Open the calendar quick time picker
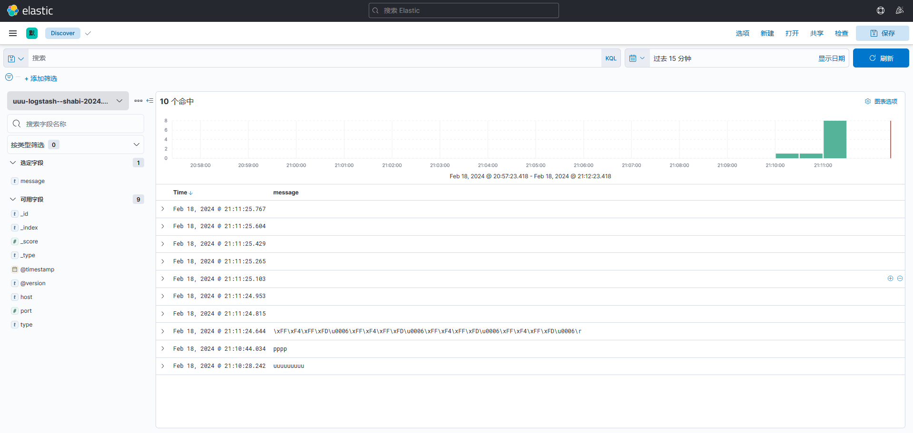Screen dimensions: 913x433 point(637,58)
